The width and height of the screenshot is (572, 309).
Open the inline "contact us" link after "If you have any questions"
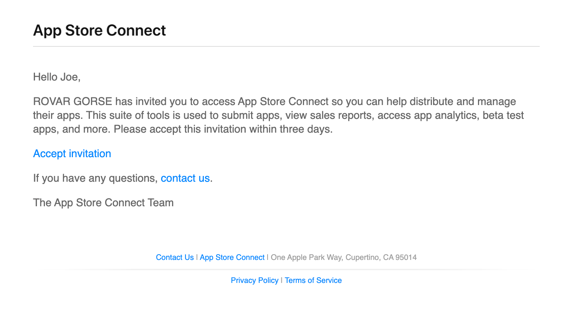click(x=185, y=178)
